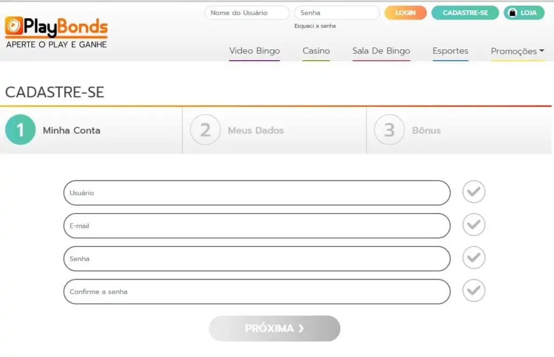Open the Video Bingo section
The width and height of the screenshot is (554, 357).
click(254, 51)
